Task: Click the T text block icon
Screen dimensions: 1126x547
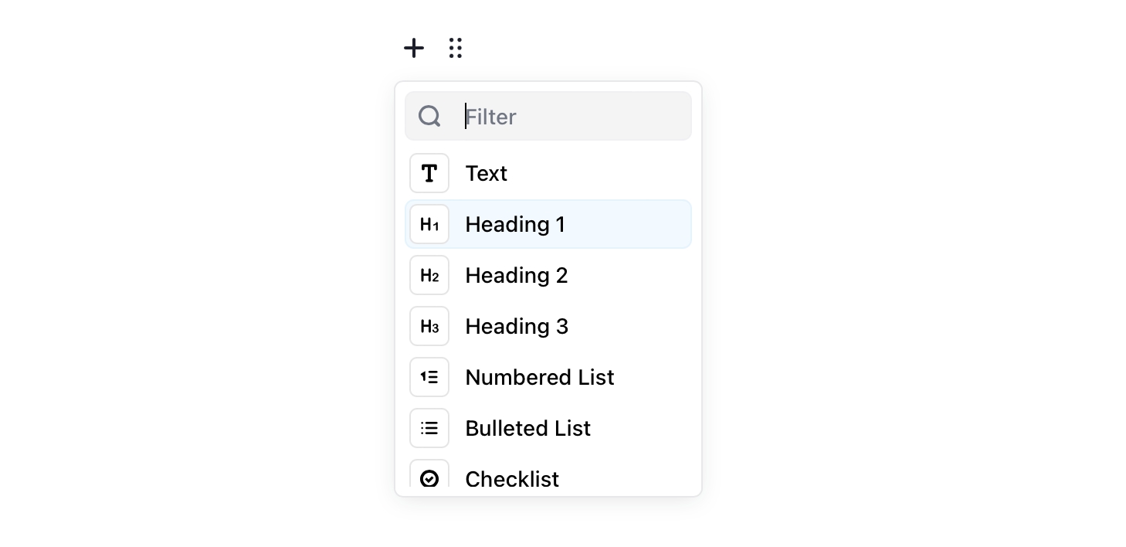Action: [x=429, y=173]
